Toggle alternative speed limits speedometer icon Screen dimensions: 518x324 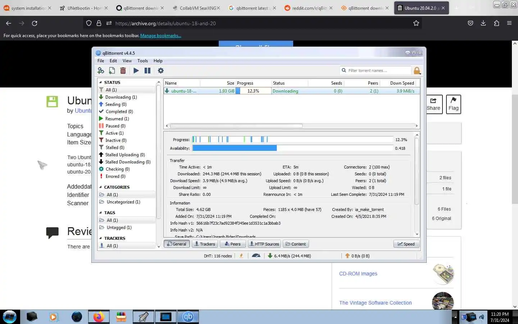(256, 256)
